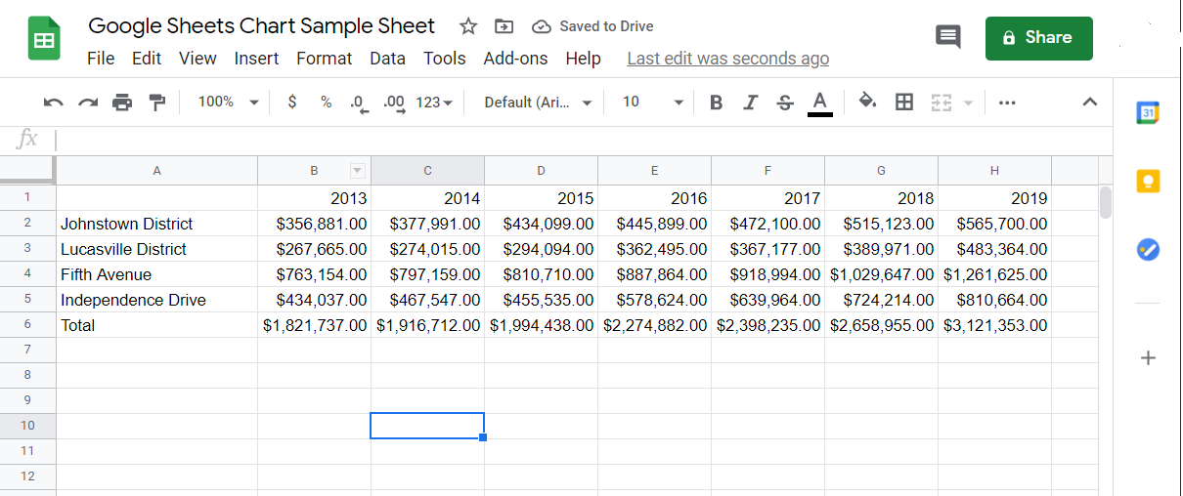
Task: Open the Add-ons menu
Action: tap(515, 59)
